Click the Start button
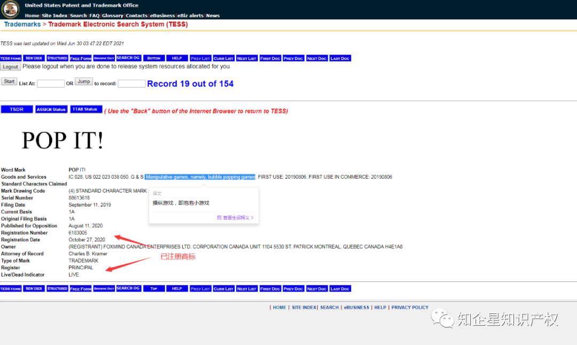Screen dimensions: 577x345 tap(9, 81)
